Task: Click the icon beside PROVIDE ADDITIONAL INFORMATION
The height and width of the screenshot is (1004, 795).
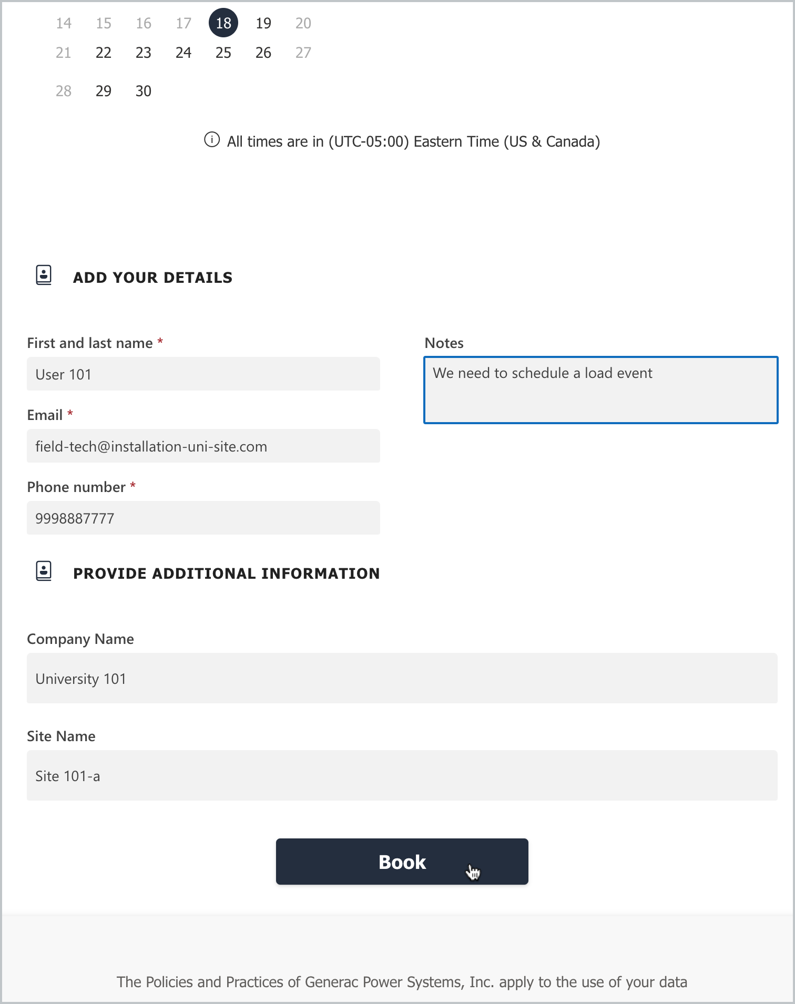Action: coord(43,571)
